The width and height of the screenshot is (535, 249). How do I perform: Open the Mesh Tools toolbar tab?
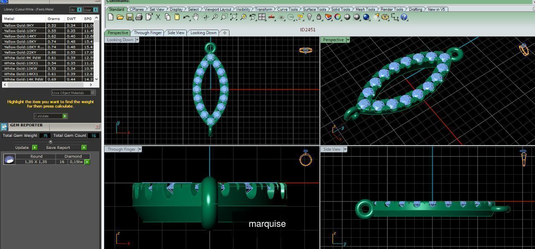point(365,9)
